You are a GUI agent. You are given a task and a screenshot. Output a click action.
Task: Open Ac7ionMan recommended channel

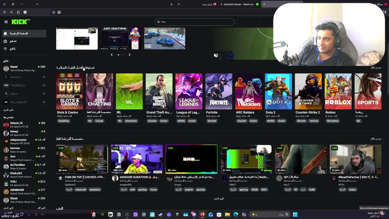[24, 166]
